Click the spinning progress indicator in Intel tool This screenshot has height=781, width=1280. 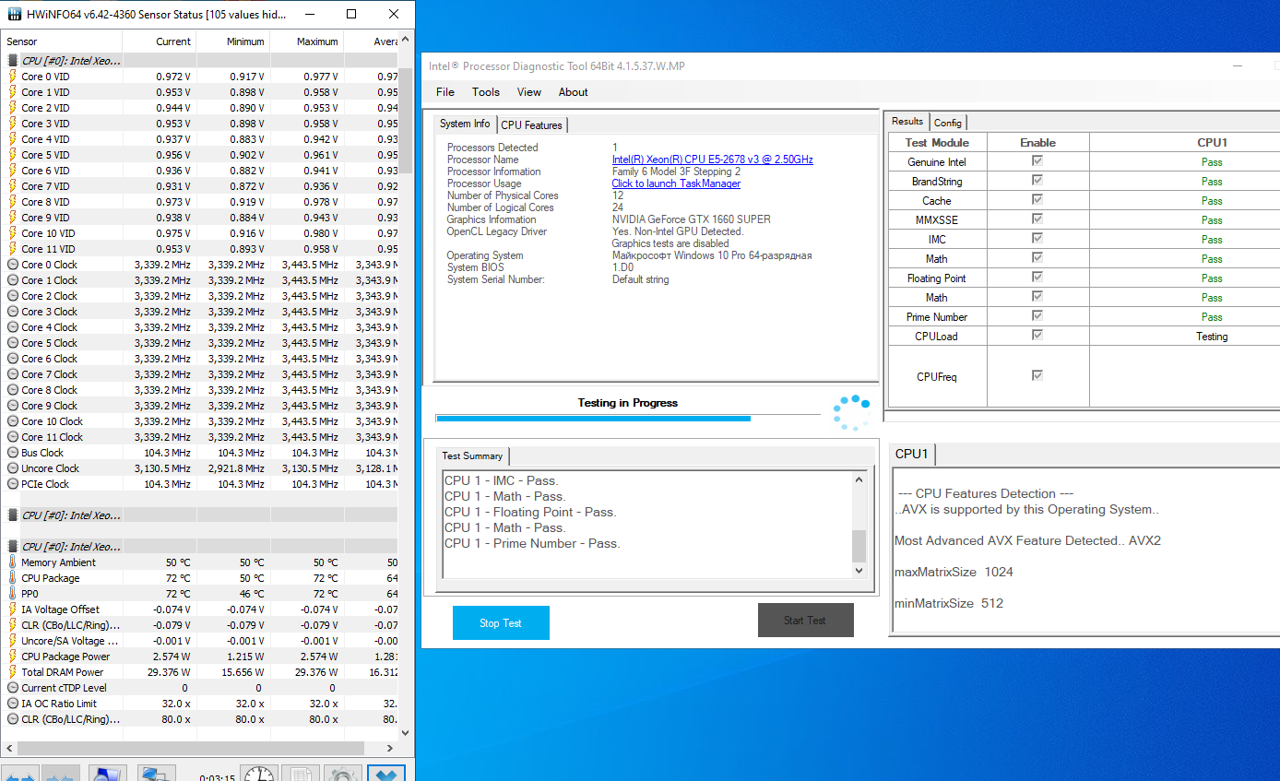tap(851, 412)
